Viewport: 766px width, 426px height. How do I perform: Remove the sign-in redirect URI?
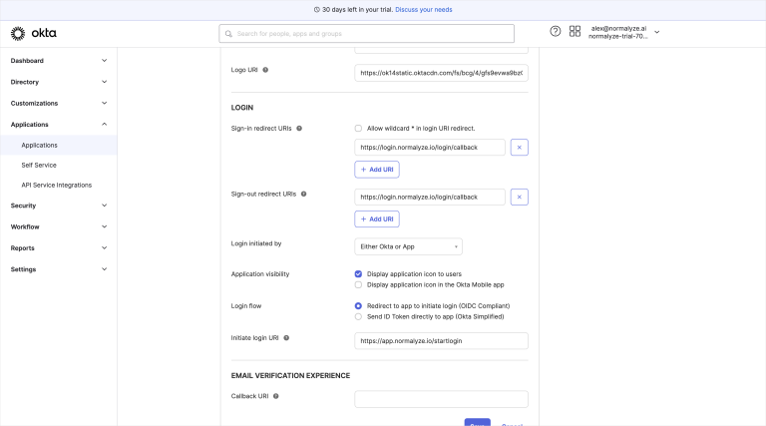[x=519, y=147]
